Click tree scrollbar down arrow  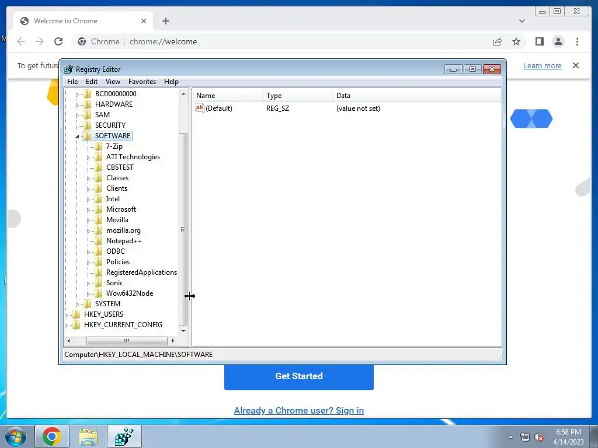tap(183, 331)
